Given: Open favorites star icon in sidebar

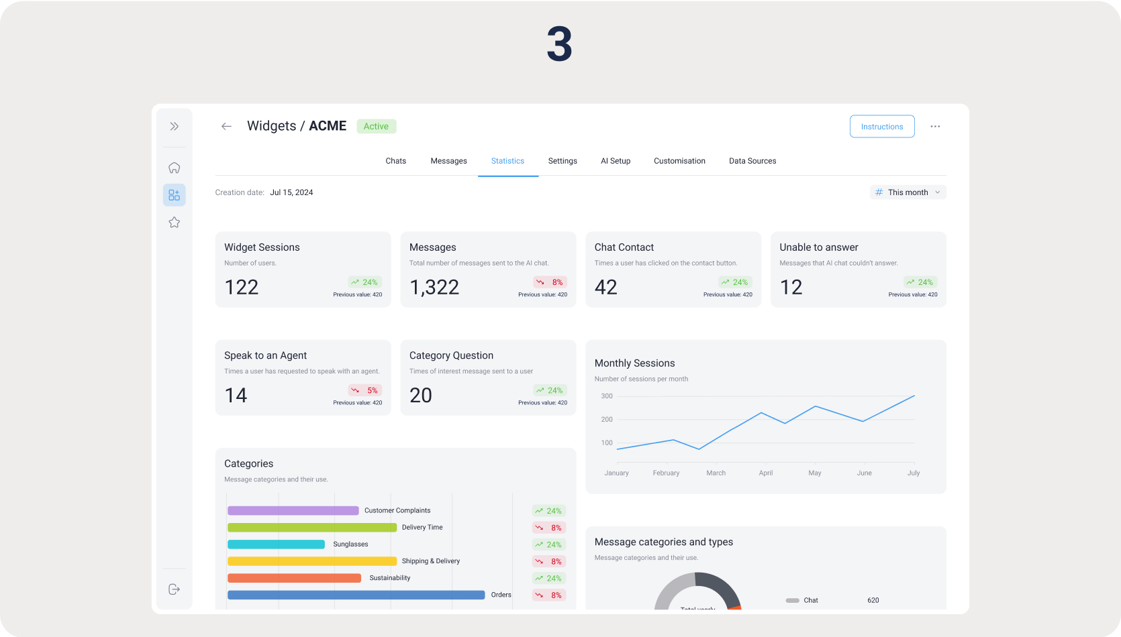Looking at the screenshot, I should [x=174, y=223].
